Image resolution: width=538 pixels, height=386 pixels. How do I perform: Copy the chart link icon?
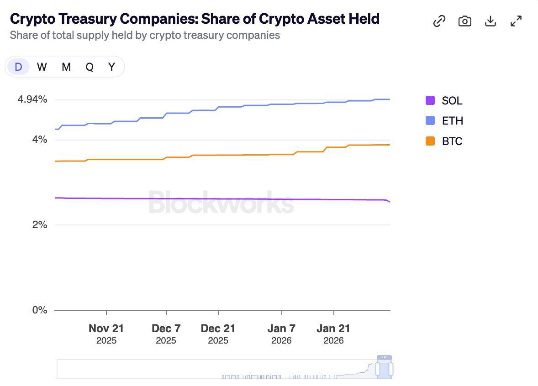439,21
